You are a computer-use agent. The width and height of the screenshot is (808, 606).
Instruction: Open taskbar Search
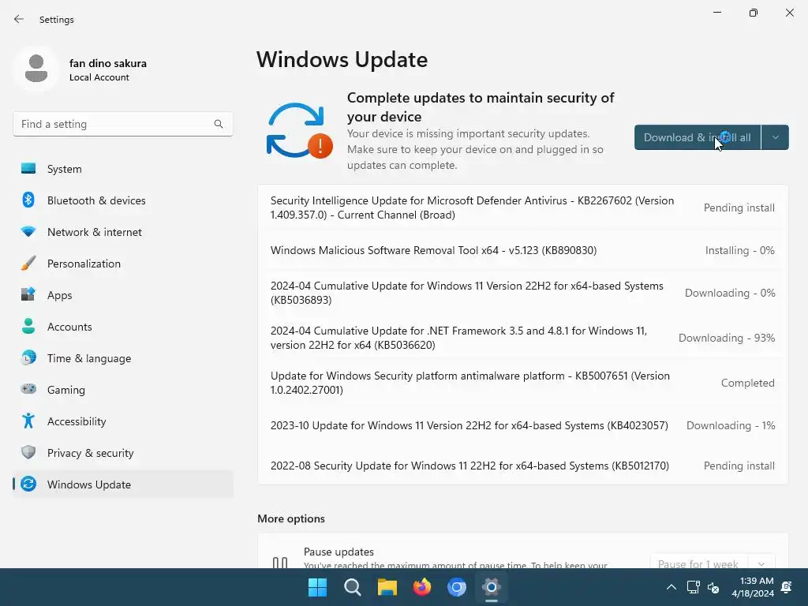point(353,587)
